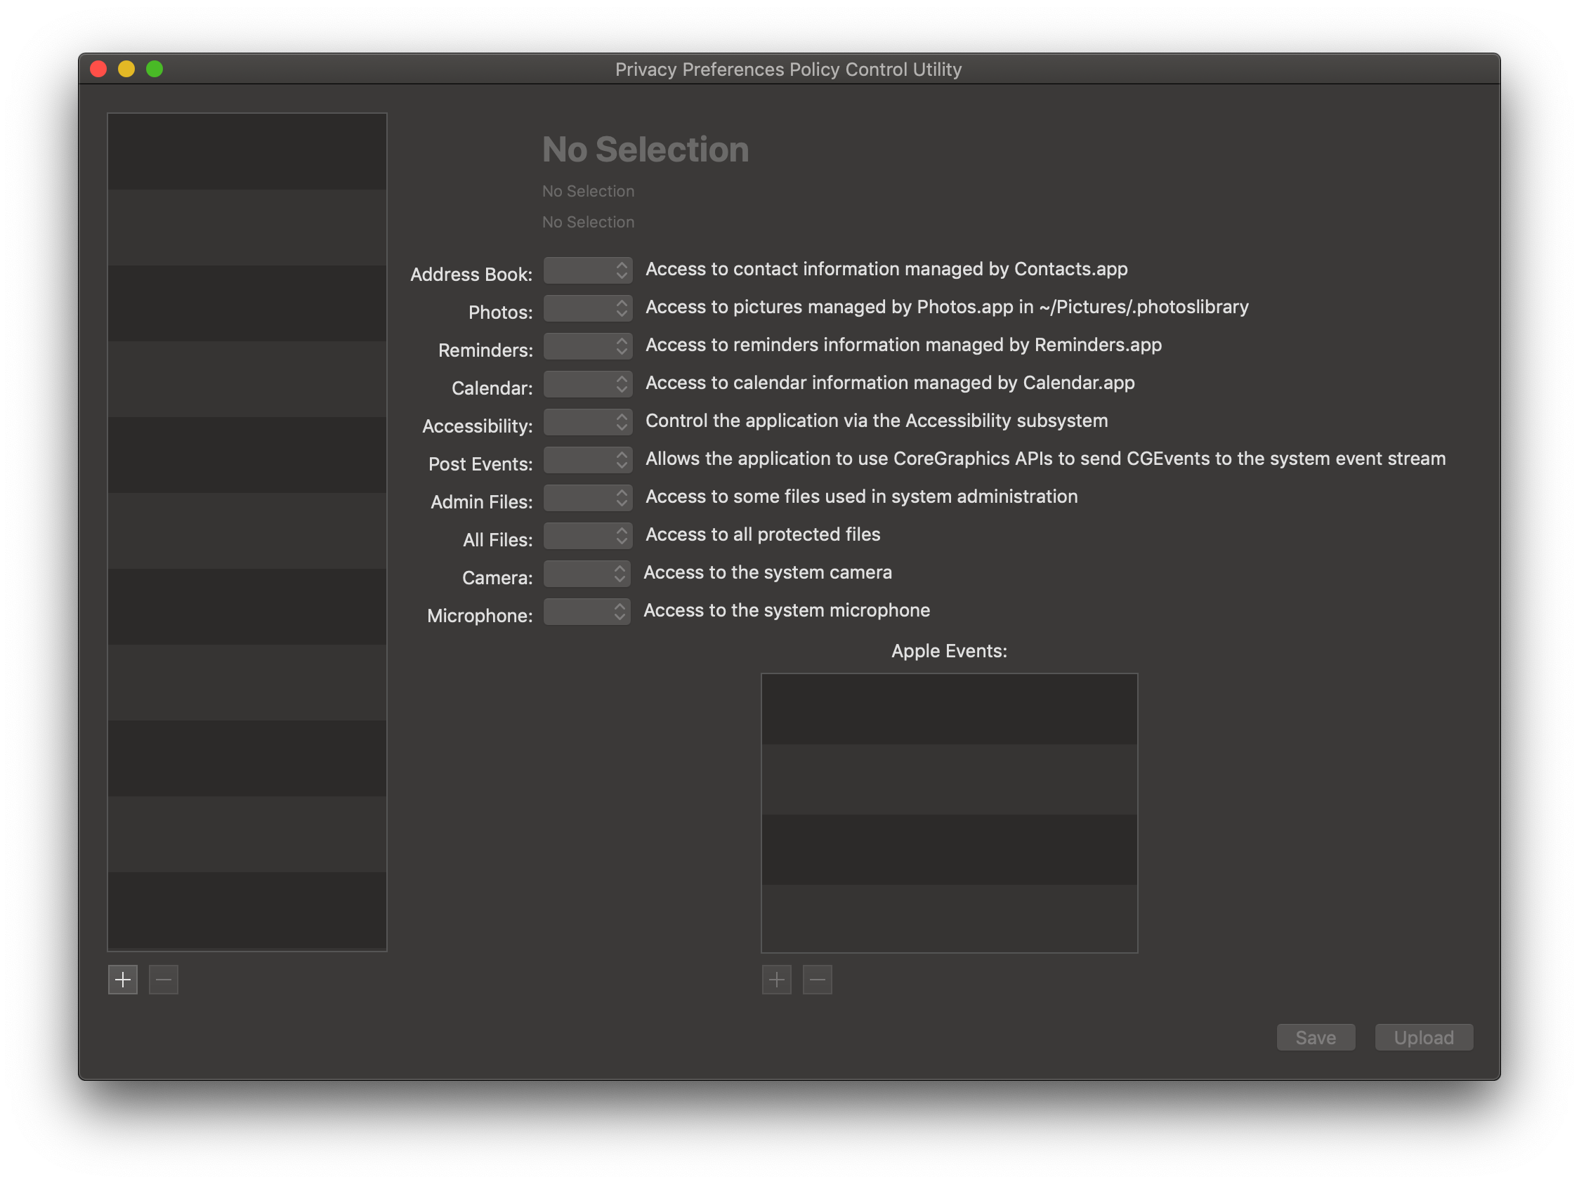Click the Apple Events label
Image resolution: width=1579 pixels, height=1184 pixels.
pos(949,650)
